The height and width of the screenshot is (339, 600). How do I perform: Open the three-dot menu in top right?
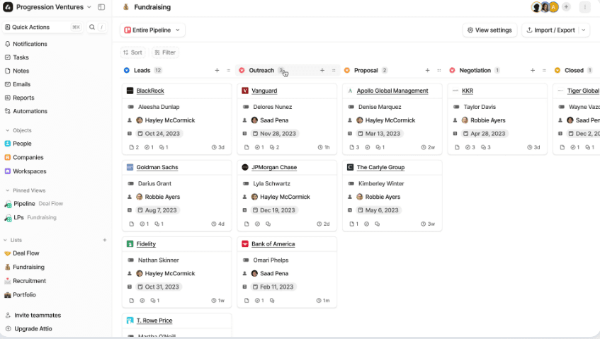point(584,7)
